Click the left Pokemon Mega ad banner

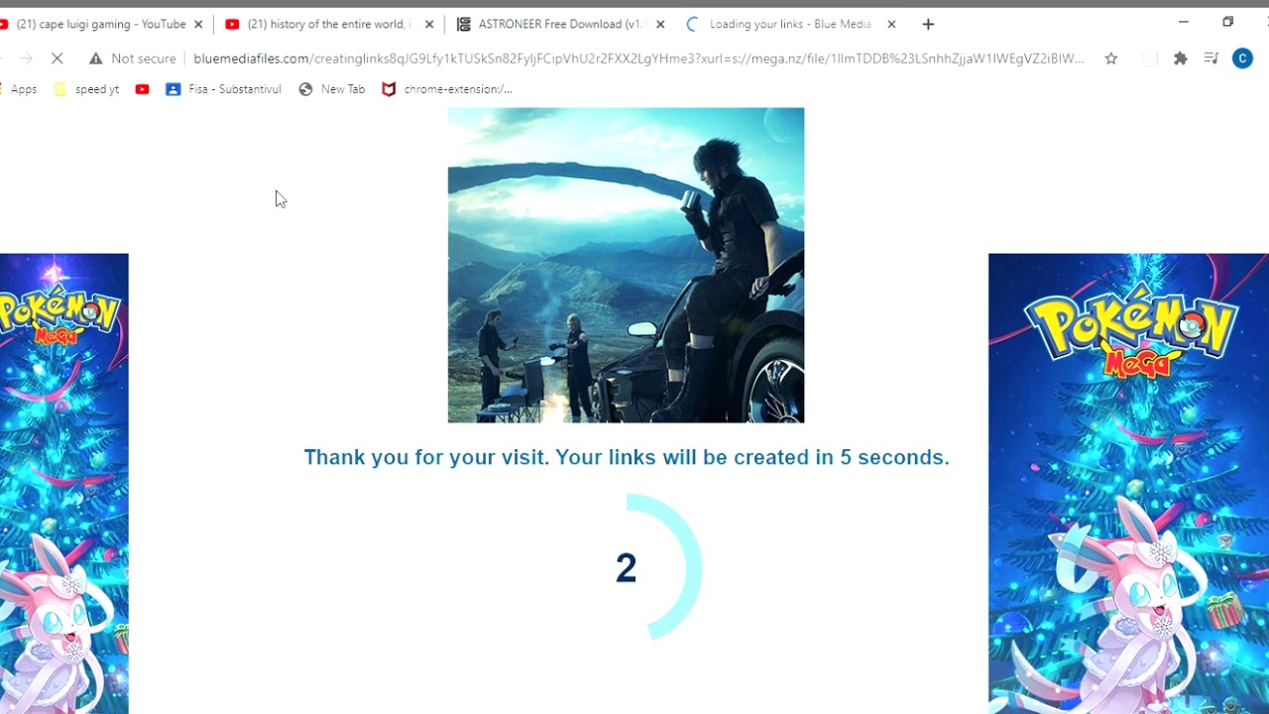(x=64, y=483)
